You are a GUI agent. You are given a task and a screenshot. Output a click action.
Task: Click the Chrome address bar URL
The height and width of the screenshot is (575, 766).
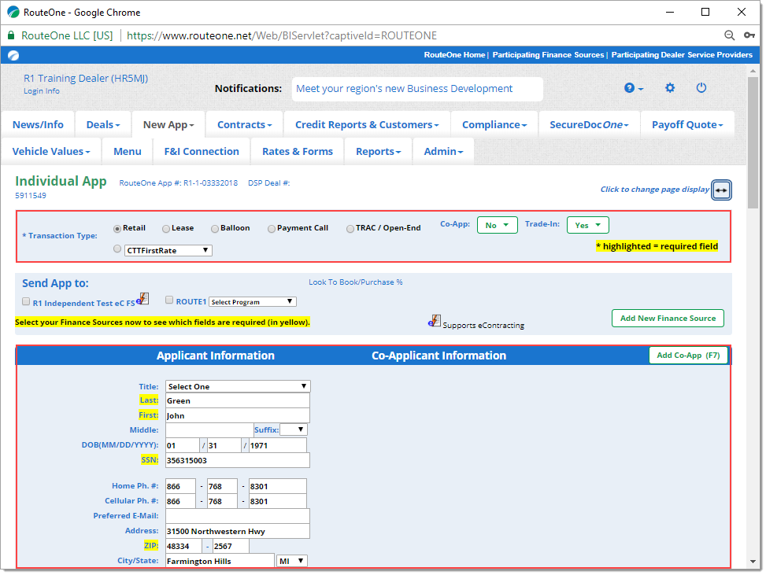click(x=281, y=35)
